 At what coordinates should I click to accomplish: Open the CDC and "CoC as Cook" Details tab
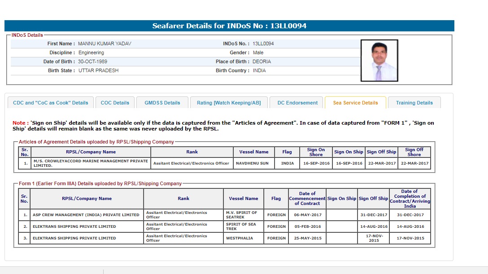(x=51, y=103)
